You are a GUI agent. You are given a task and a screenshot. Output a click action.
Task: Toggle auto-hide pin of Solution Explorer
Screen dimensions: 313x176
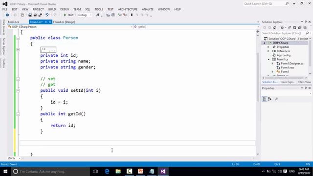pos(306,22)
